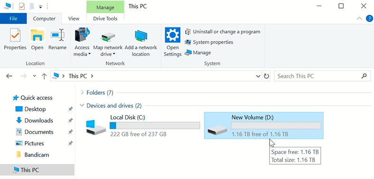Open the recent locations dropdown arrow
The image size is (374, 179).
tap(34, 76)
